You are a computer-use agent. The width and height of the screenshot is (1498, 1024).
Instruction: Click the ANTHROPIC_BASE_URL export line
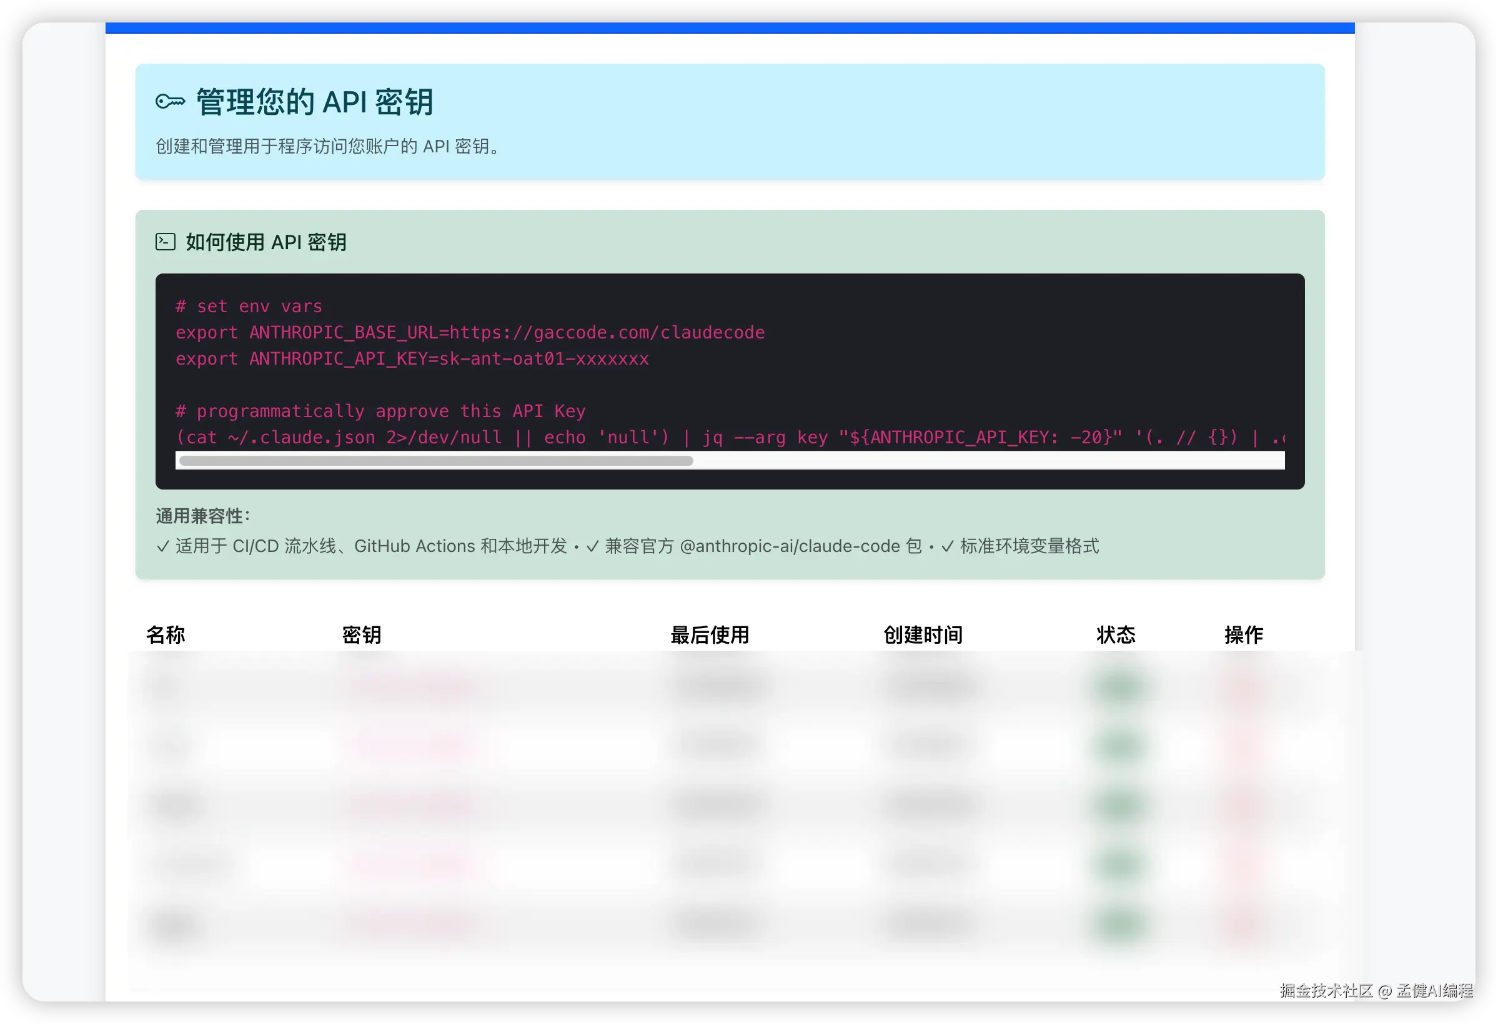click(470, 333)
